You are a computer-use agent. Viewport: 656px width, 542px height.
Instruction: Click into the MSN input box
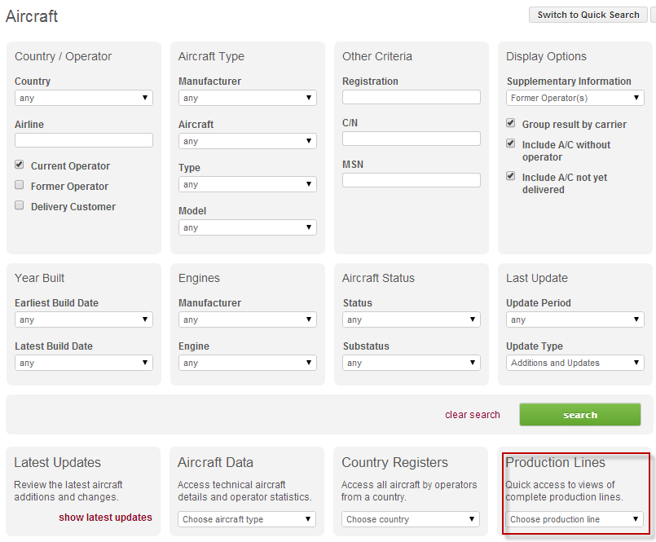point(412,180)
